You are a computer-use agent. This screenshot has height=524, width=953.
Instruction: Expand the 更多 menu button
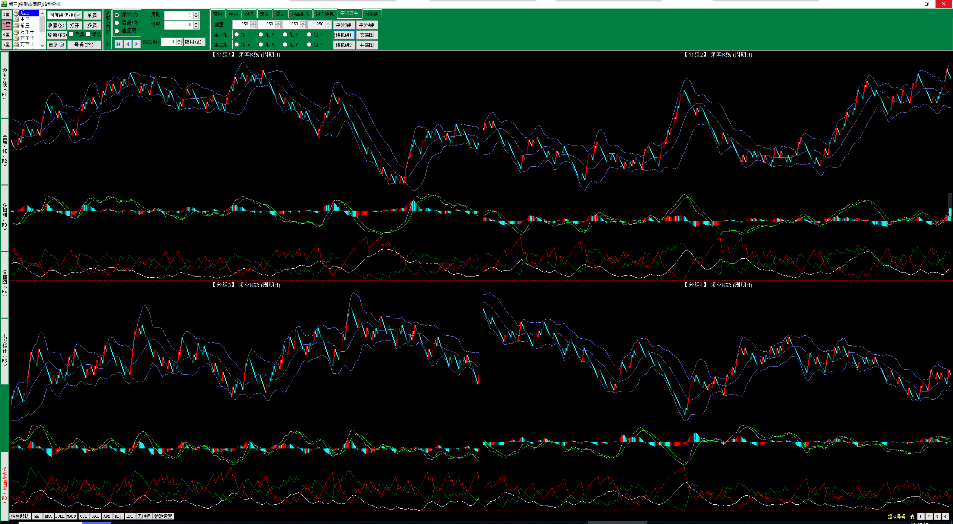coord(57,45)
